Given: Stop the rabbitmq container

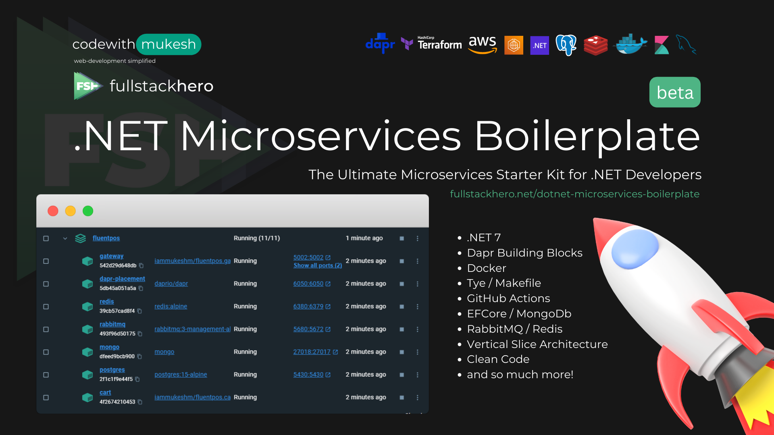Looking at the screenshot, I should click(402, 329).
